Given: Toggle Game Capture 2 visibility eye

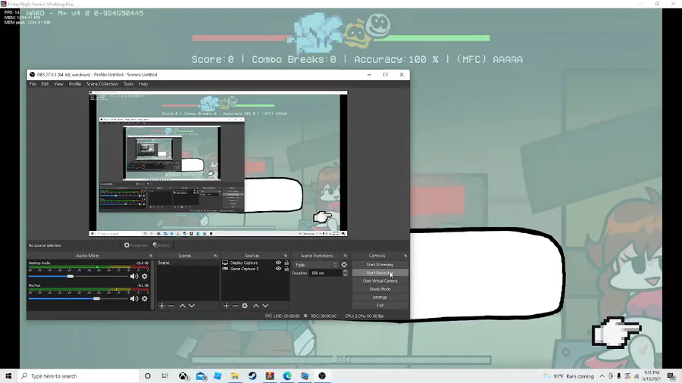Looking at the screenshot, I should [278, 269].
